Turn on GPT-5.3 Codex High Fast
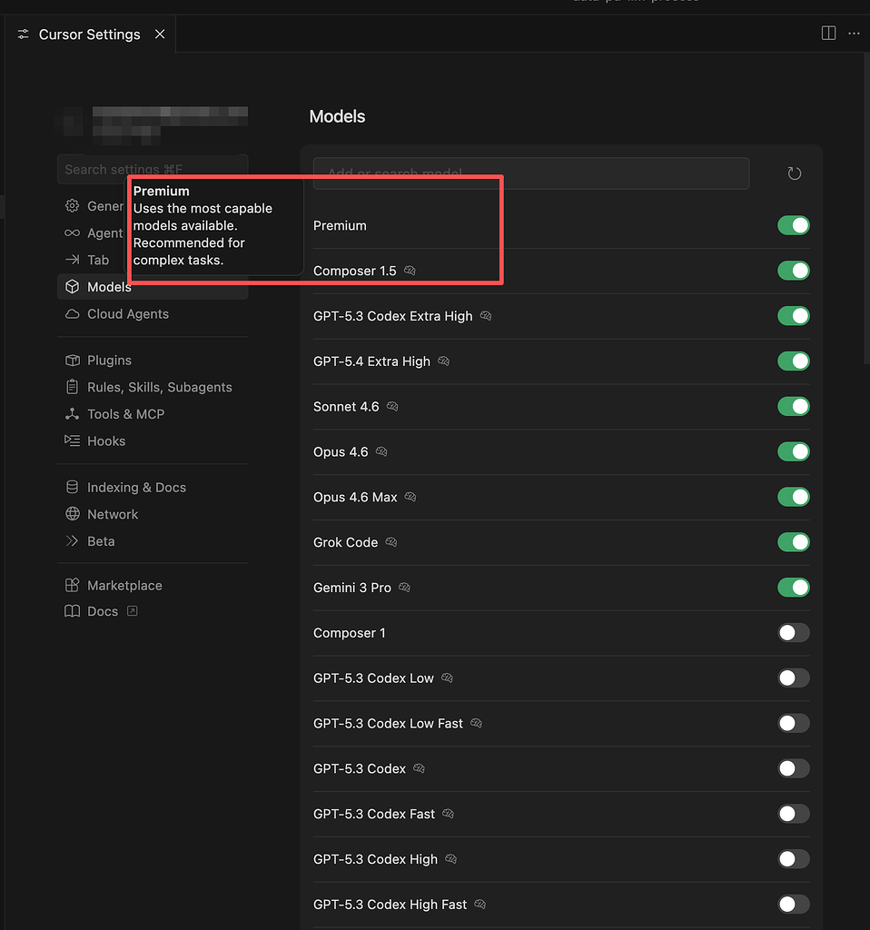870x930 pixels. [794, 905]
